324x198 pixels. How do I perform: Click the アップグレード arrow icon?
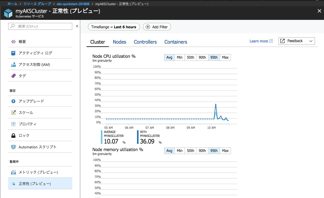[14, 101]
